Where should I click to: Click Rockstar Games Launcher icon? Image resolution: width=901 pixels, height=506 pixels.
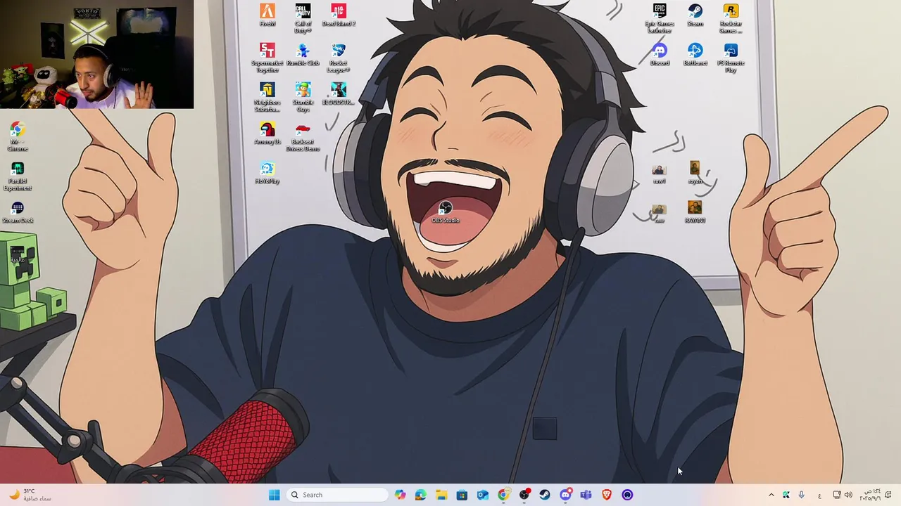point(731,18)
